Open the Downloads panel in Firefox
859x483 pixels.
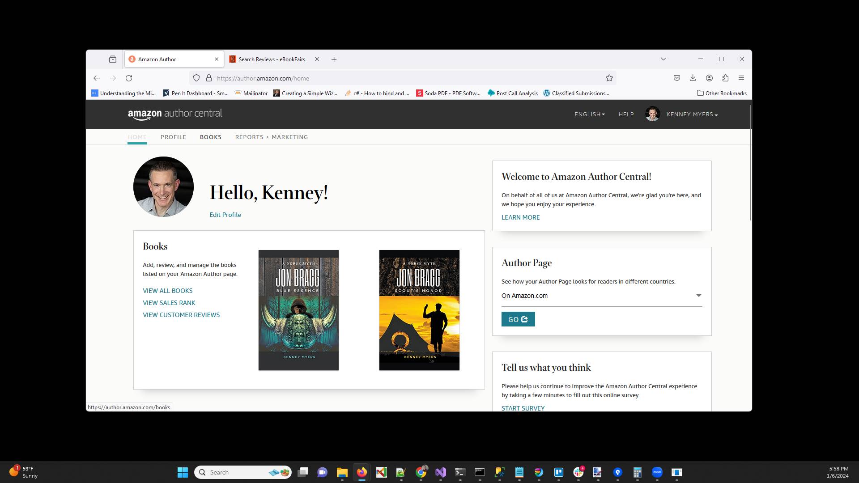[x=693, y=78]
